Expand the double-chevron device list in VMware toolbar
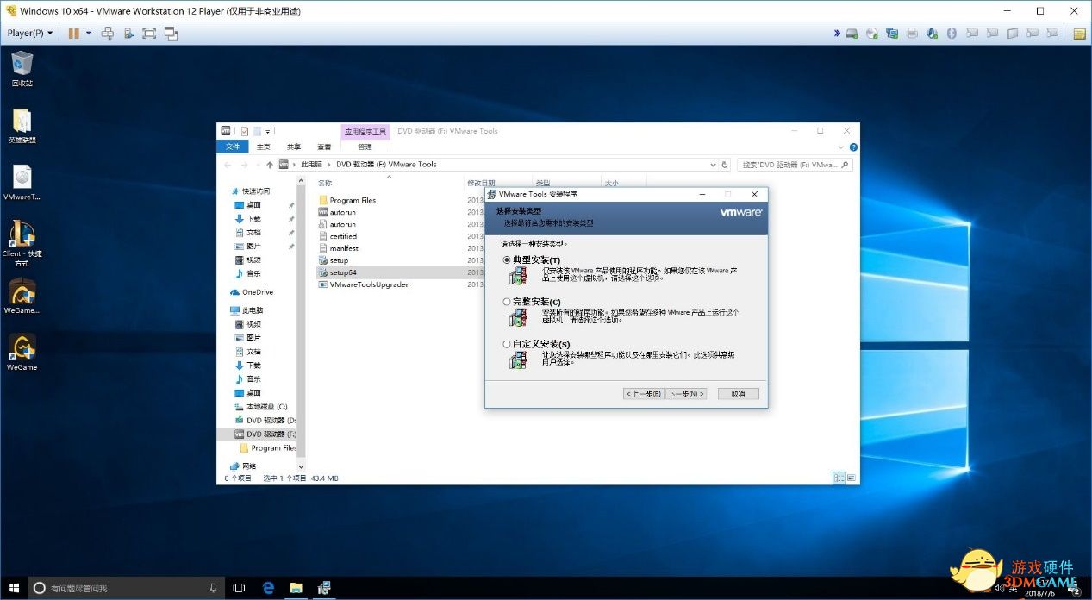 [837, 34]
